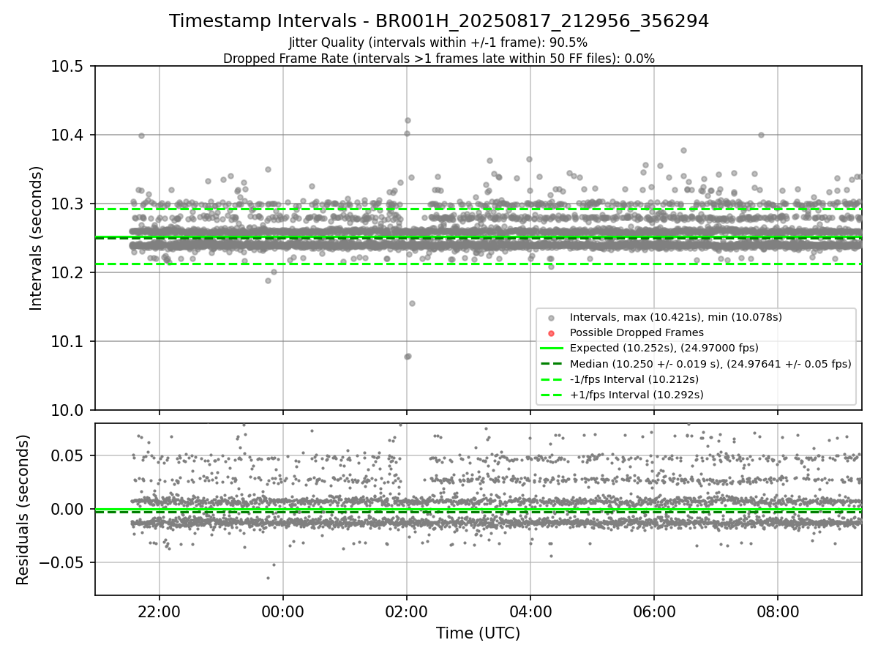Image resolution: width=878 pixels, height=659 pixels.
Task: Click the Intervals (seconds) y-axis label
Action: (x=37, y=238)
